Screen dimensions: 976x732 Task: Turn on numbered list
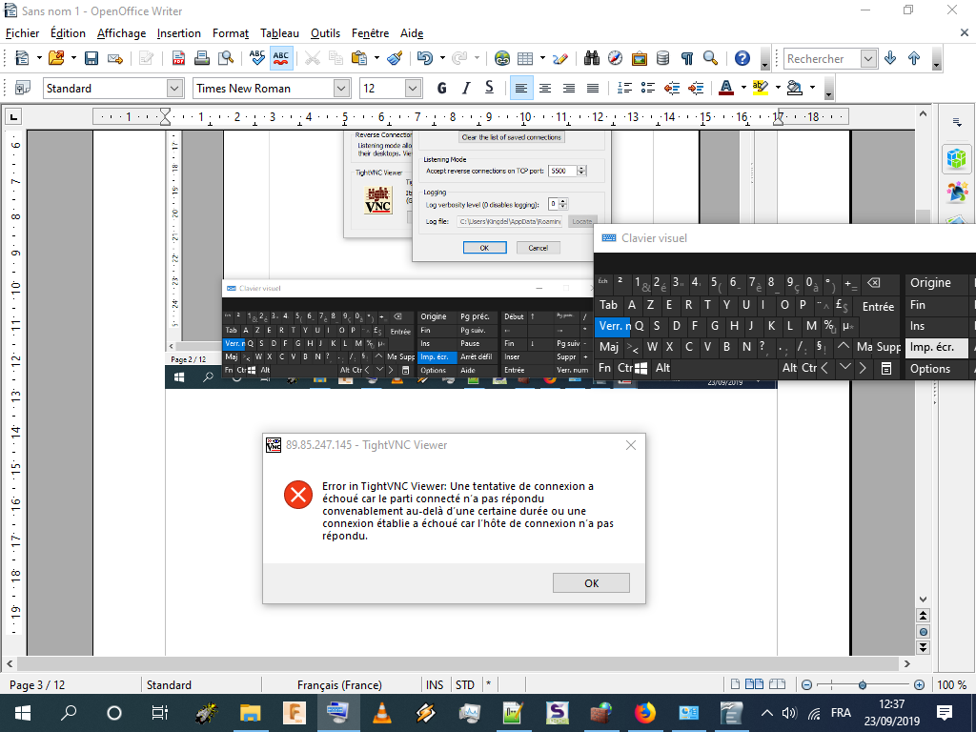coord(624,89)
